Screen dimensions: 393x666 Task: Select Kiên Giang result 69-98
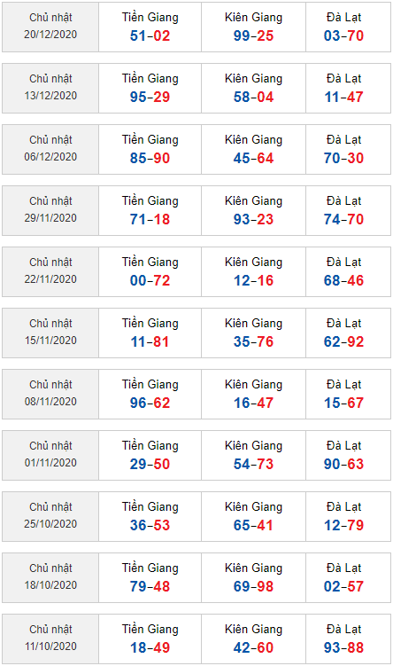tap(253, 586)
